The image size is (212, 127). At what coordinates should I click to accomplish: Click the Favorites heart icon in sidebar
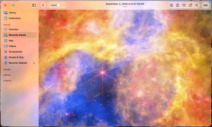[x=6, y=29]
